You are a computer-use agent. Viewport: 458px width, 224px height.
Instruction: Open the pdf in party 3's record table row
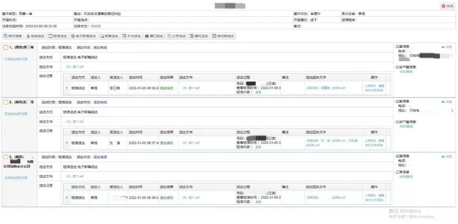tap(191, 198)
